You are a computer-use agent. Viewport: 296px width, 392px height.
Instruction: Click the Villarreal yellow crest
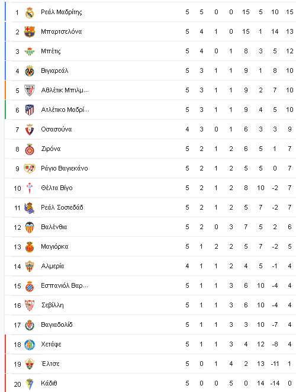[x=30, y=71]
